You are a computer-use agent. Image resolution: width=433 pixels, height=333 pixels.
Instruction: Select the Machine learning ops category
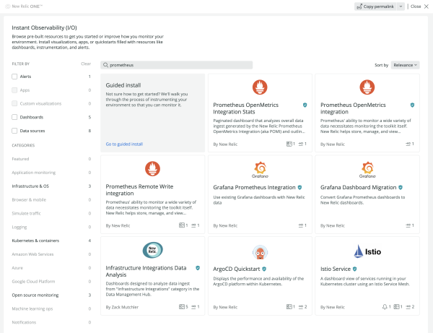pos(32,308)
